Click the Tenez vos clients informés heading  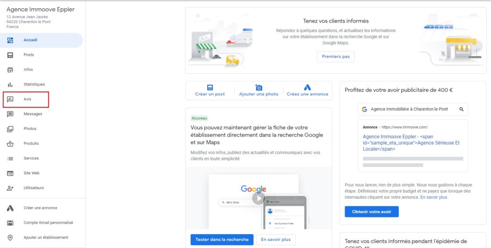[336, 21]
